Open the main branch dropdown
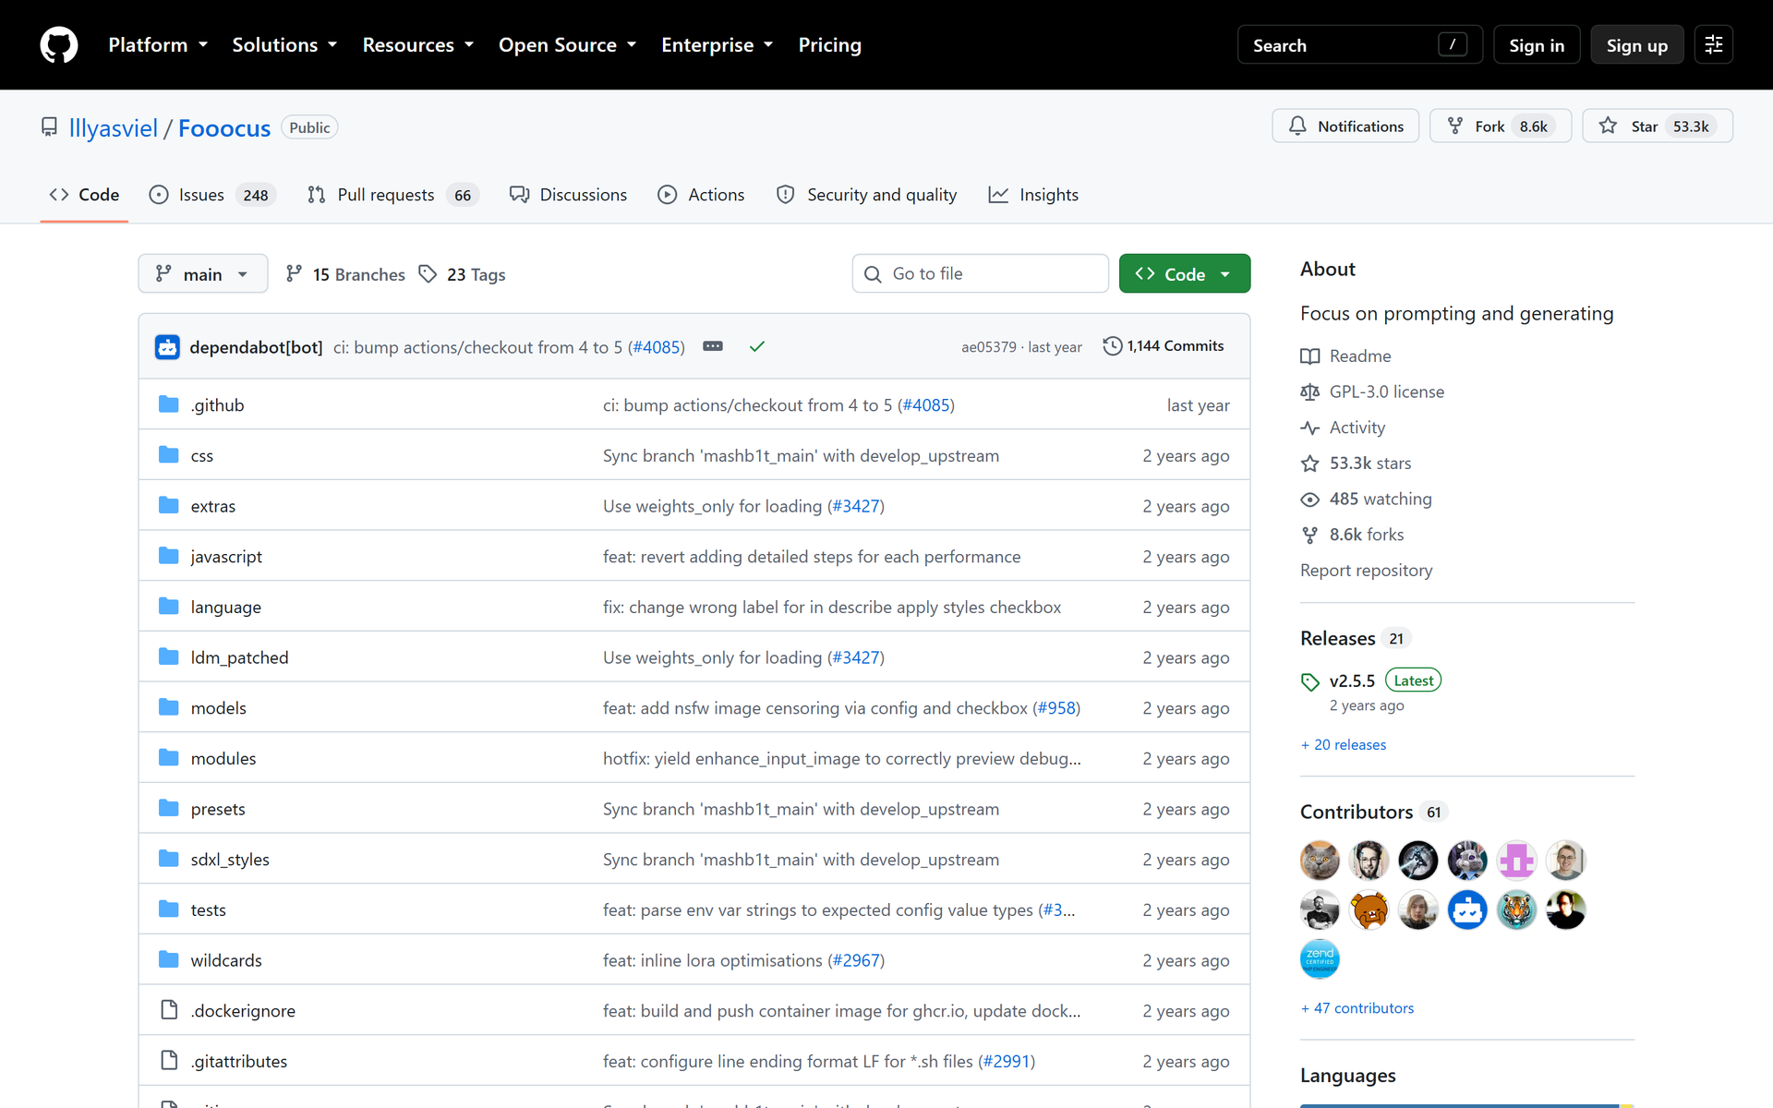This screenshot has width=1773, height=1108. click(x=203, y=273)
